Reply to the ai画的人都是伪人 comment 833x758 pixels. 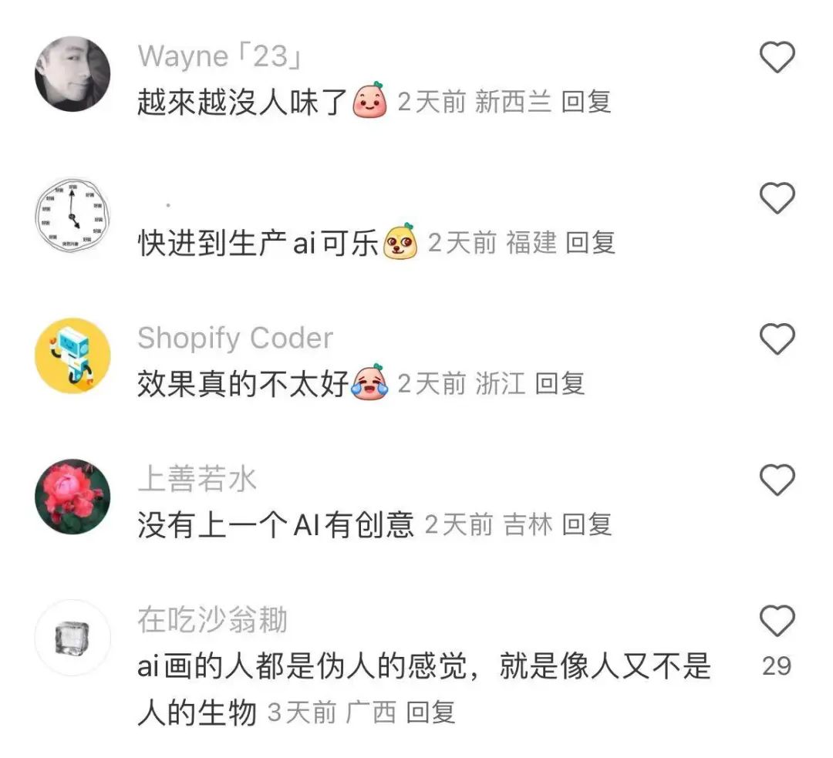[x=430, y=713]
